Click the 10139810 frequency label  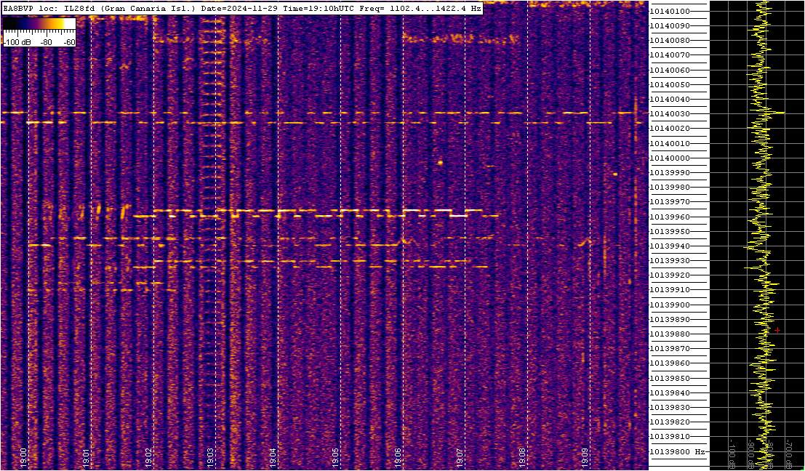coord(670,437)
